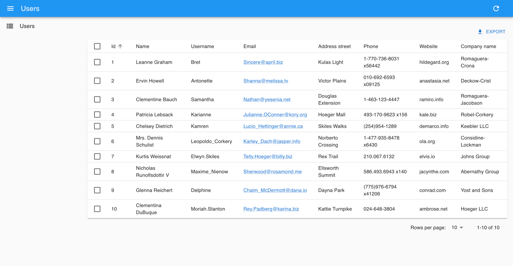Image resolution: width=513 pixels, height=266 pixels.
Task: Sort by the Username column header
Action: click(x=203, y=46)
